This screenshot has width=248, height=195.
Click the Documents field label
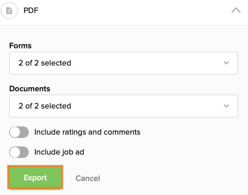point(29,89)
